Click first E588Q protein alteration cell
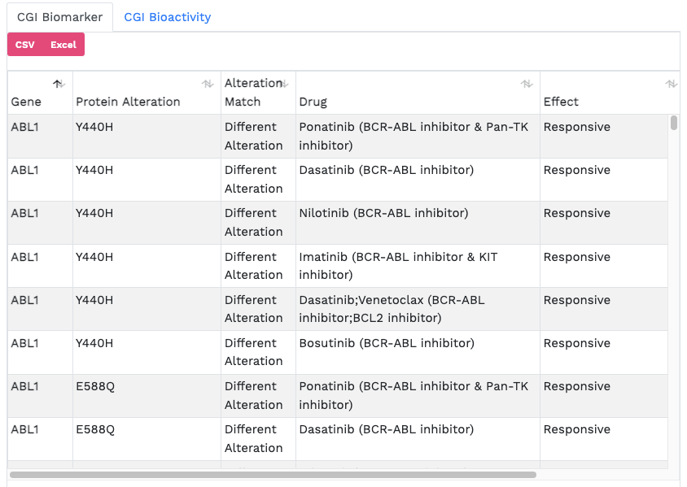The height and width of the screenshot is (487, 687). 95,386
